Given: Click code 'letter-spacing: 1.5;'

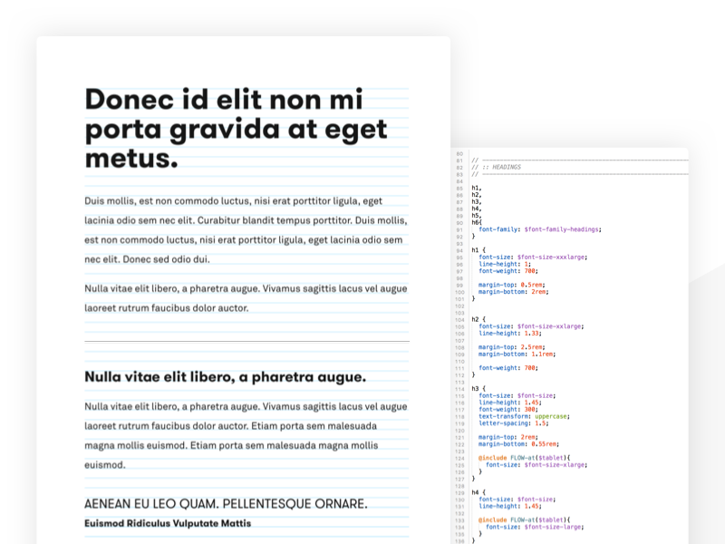Looking at the screenshot, I should click(x=514, y=423).
